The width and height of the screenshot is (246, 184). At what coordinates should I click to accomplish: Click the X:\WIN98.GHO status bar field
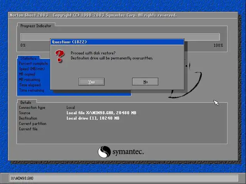124,178
